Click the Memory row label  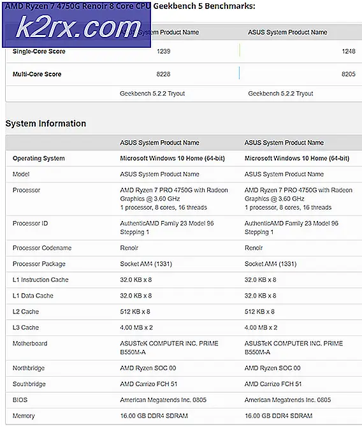tap(24, 416)
